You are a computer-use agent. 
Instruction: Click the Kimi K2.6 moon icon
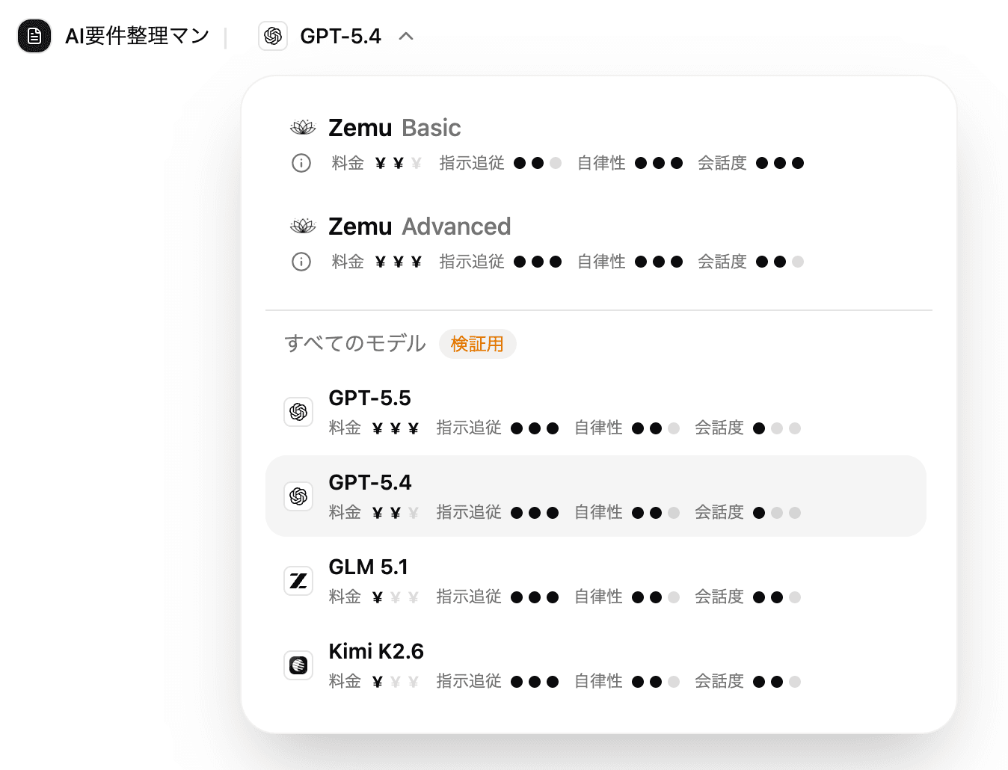point(298,665)
